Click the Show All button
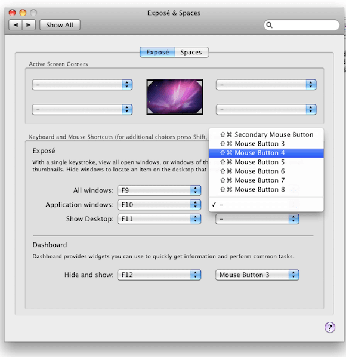The width and height of the screenshot is (346, 357). (x=60, y=25)
